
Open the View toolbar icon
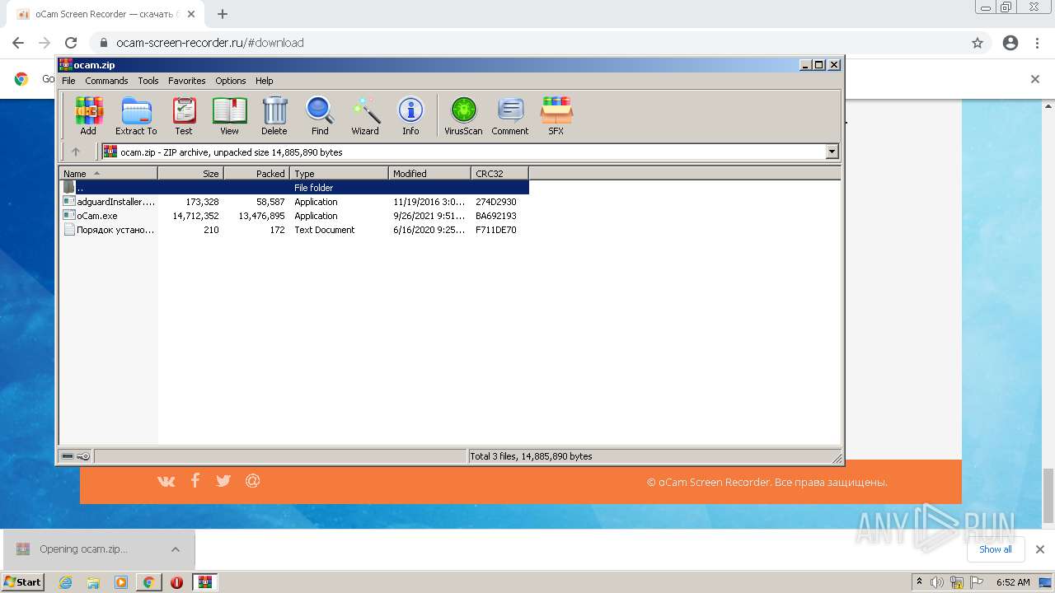tap(229, 116)
